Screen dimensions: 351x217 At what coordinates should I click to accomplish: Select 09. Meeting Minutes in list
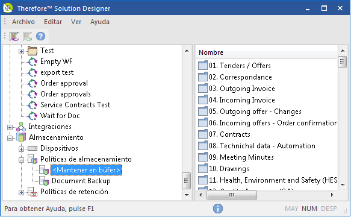coord(241,157)
